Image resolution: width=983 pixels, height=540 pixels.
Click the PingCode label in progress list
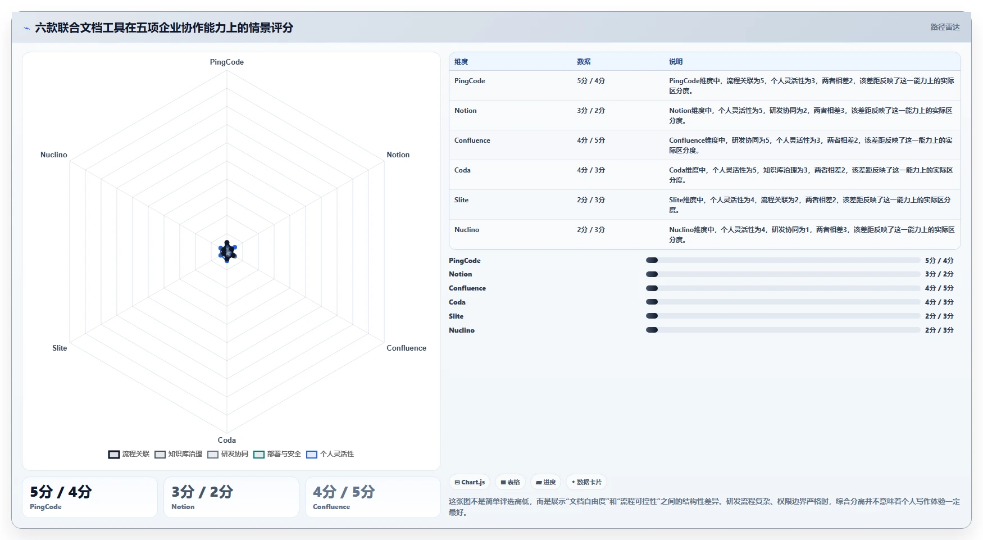[465, 261]
